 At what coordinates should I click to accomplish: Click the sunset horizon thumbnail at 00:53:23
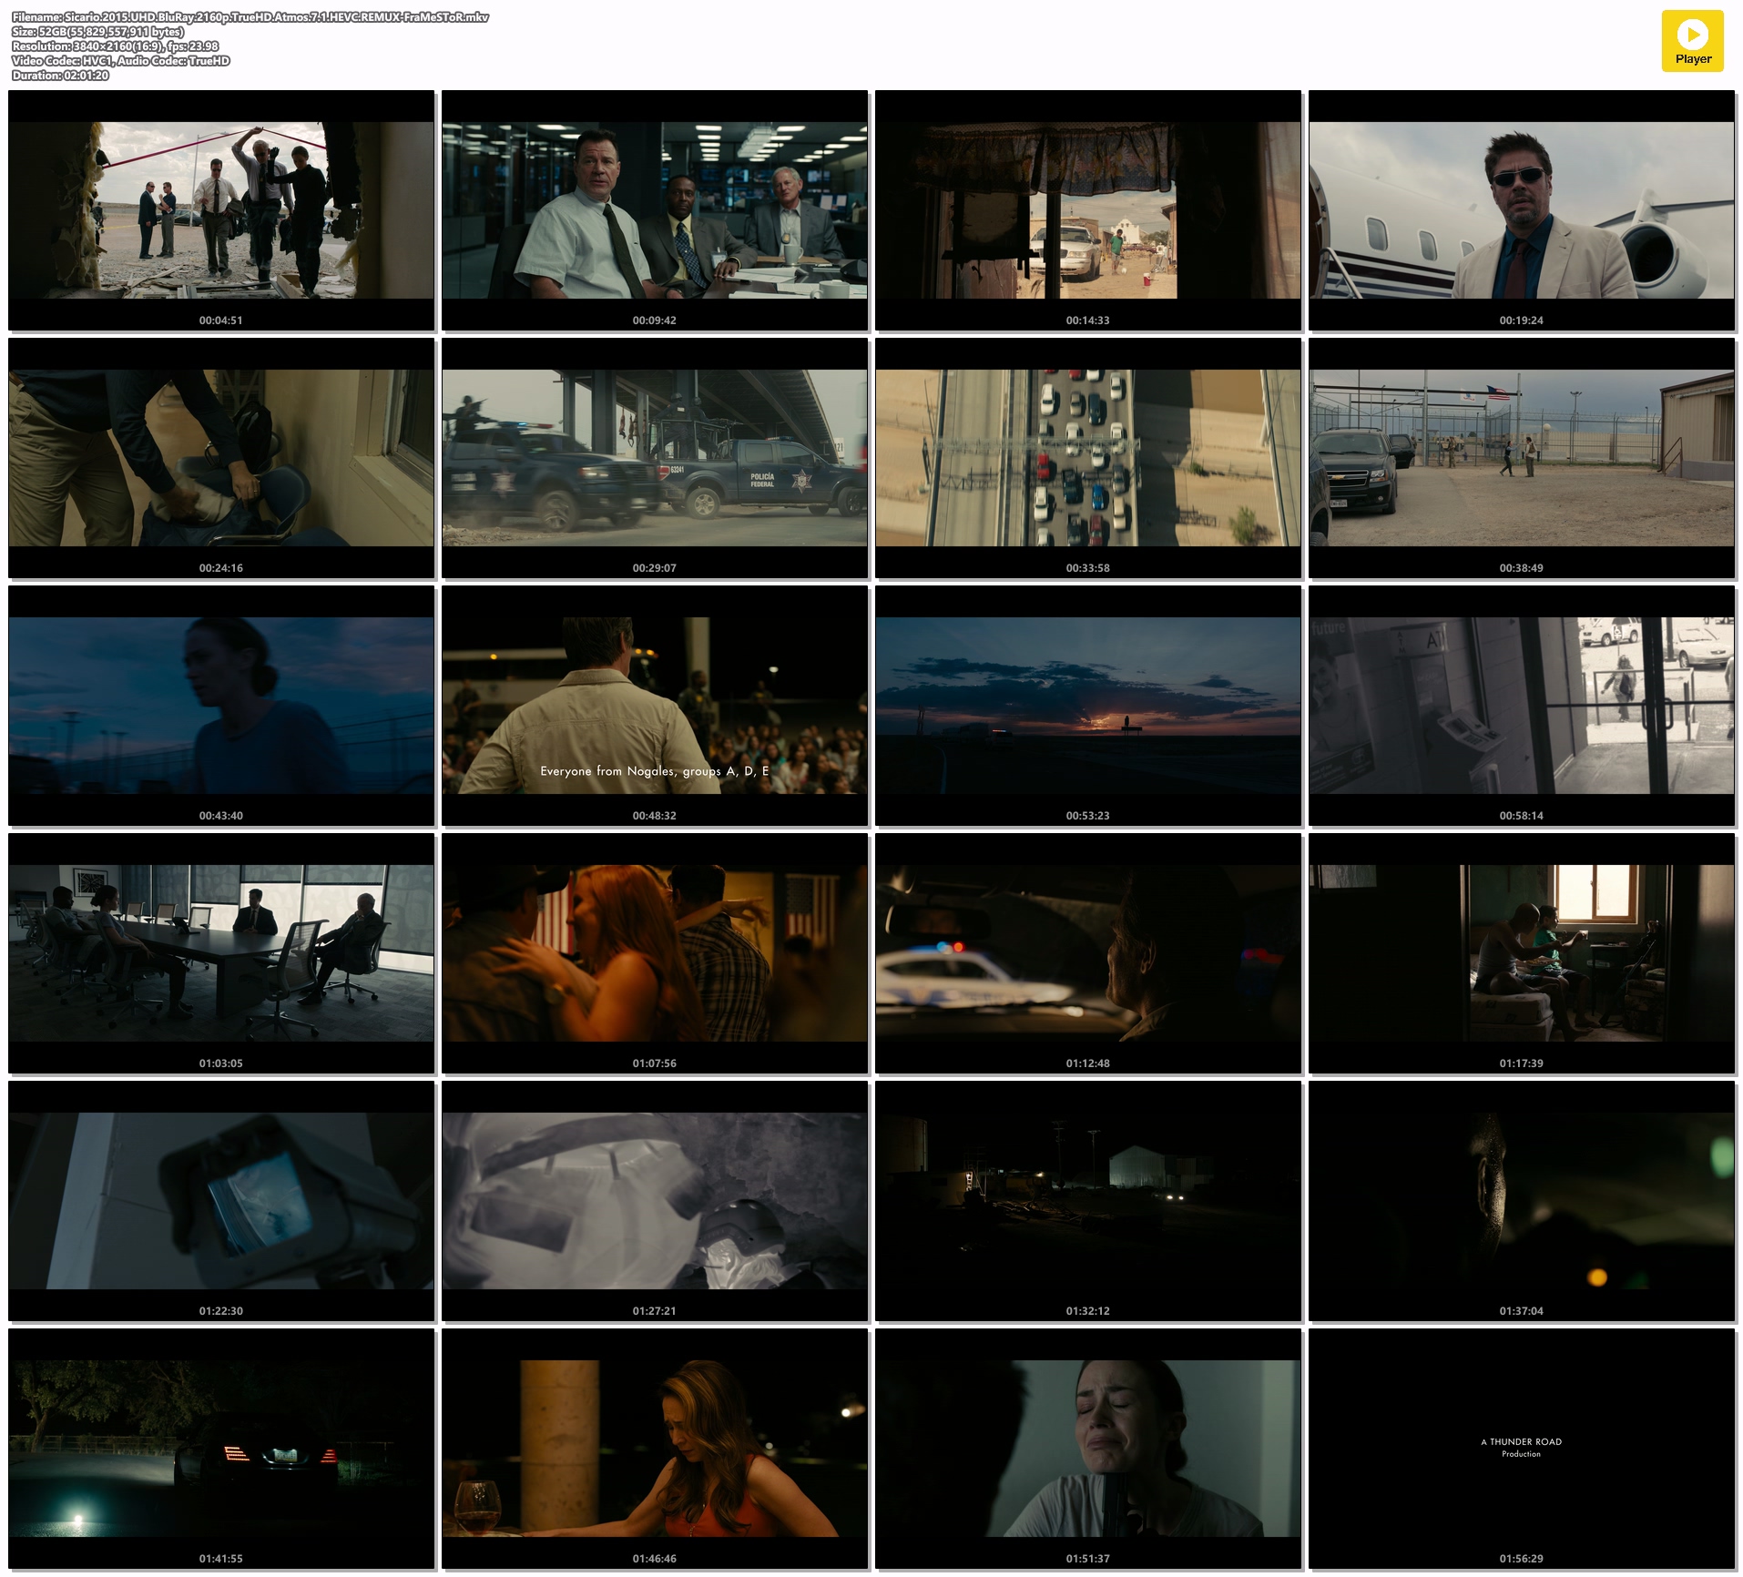1088,706
